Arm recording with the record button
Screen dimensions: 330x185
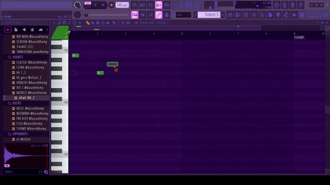click(111, 5)
